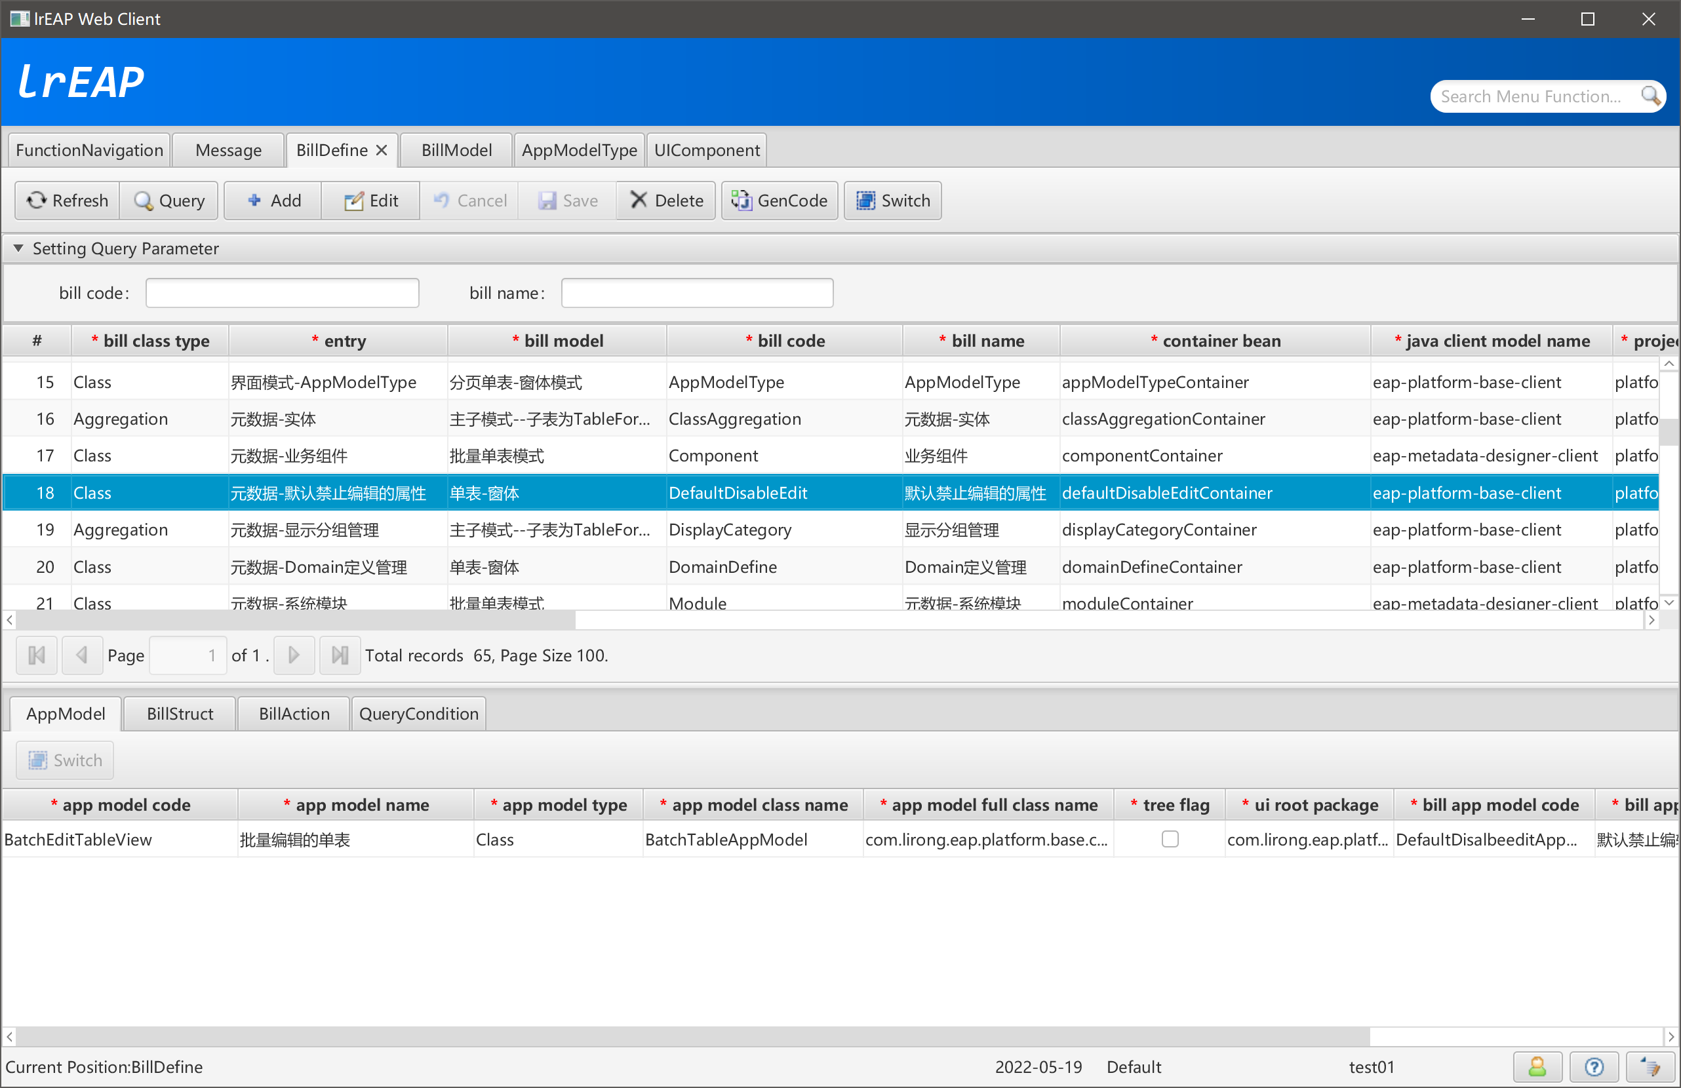Click the upper table's horizontal scrollbar thumb
This screenshot has height=1088, width=1681.
pyautogui.click(x=295, y=620)
